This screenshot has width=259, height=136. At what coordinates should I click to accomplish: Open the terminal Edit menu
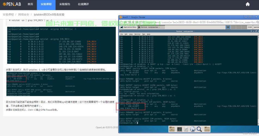126,34
